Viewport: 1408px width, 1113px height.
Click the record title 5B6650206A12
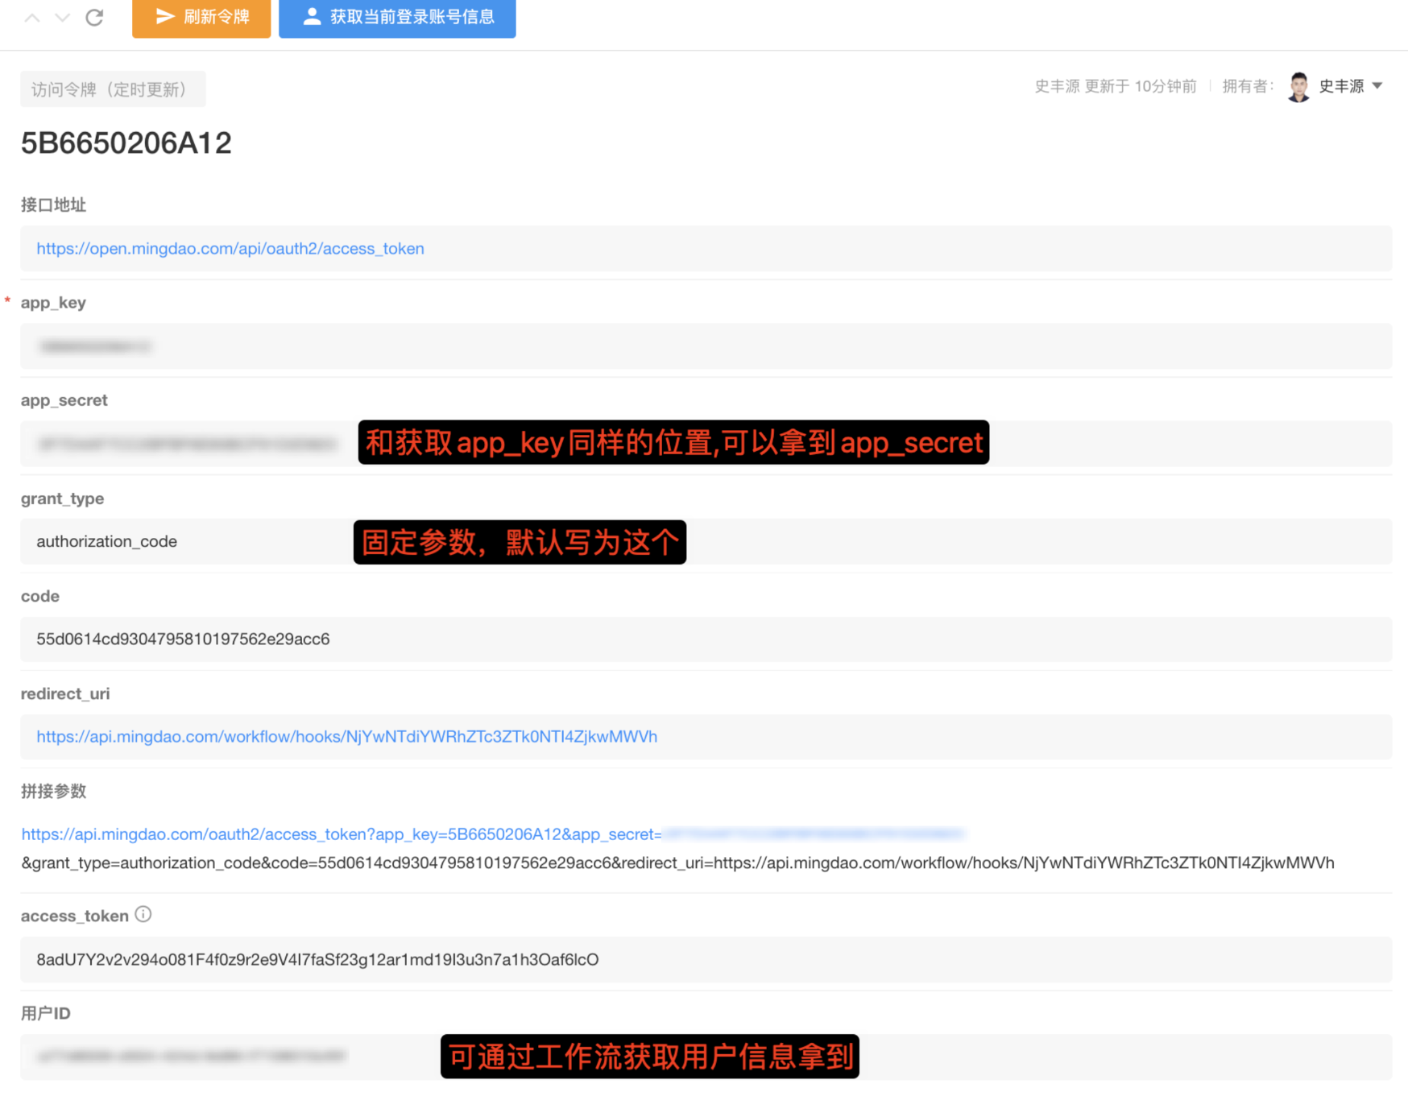[126, 143]
